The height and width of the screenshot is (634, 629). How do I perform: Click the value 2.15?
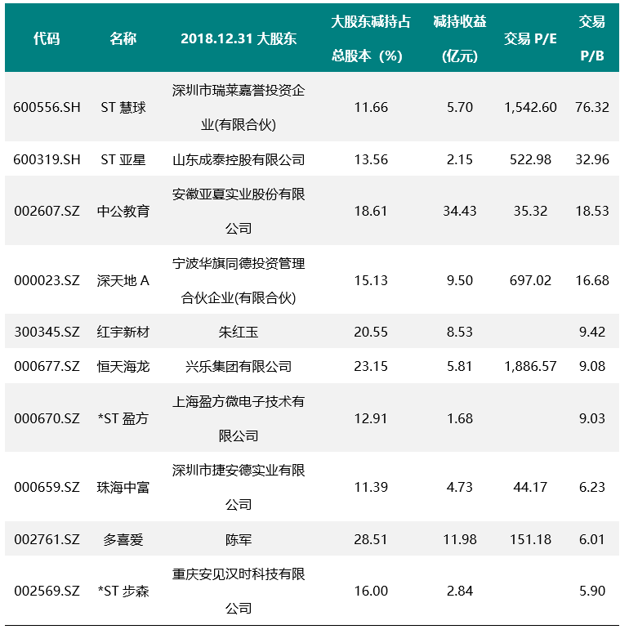460,159
